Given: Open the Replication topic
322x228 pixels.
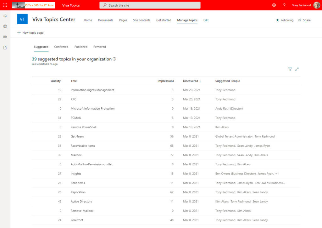Looking at the screenshot, I should (x=78, y=192).
